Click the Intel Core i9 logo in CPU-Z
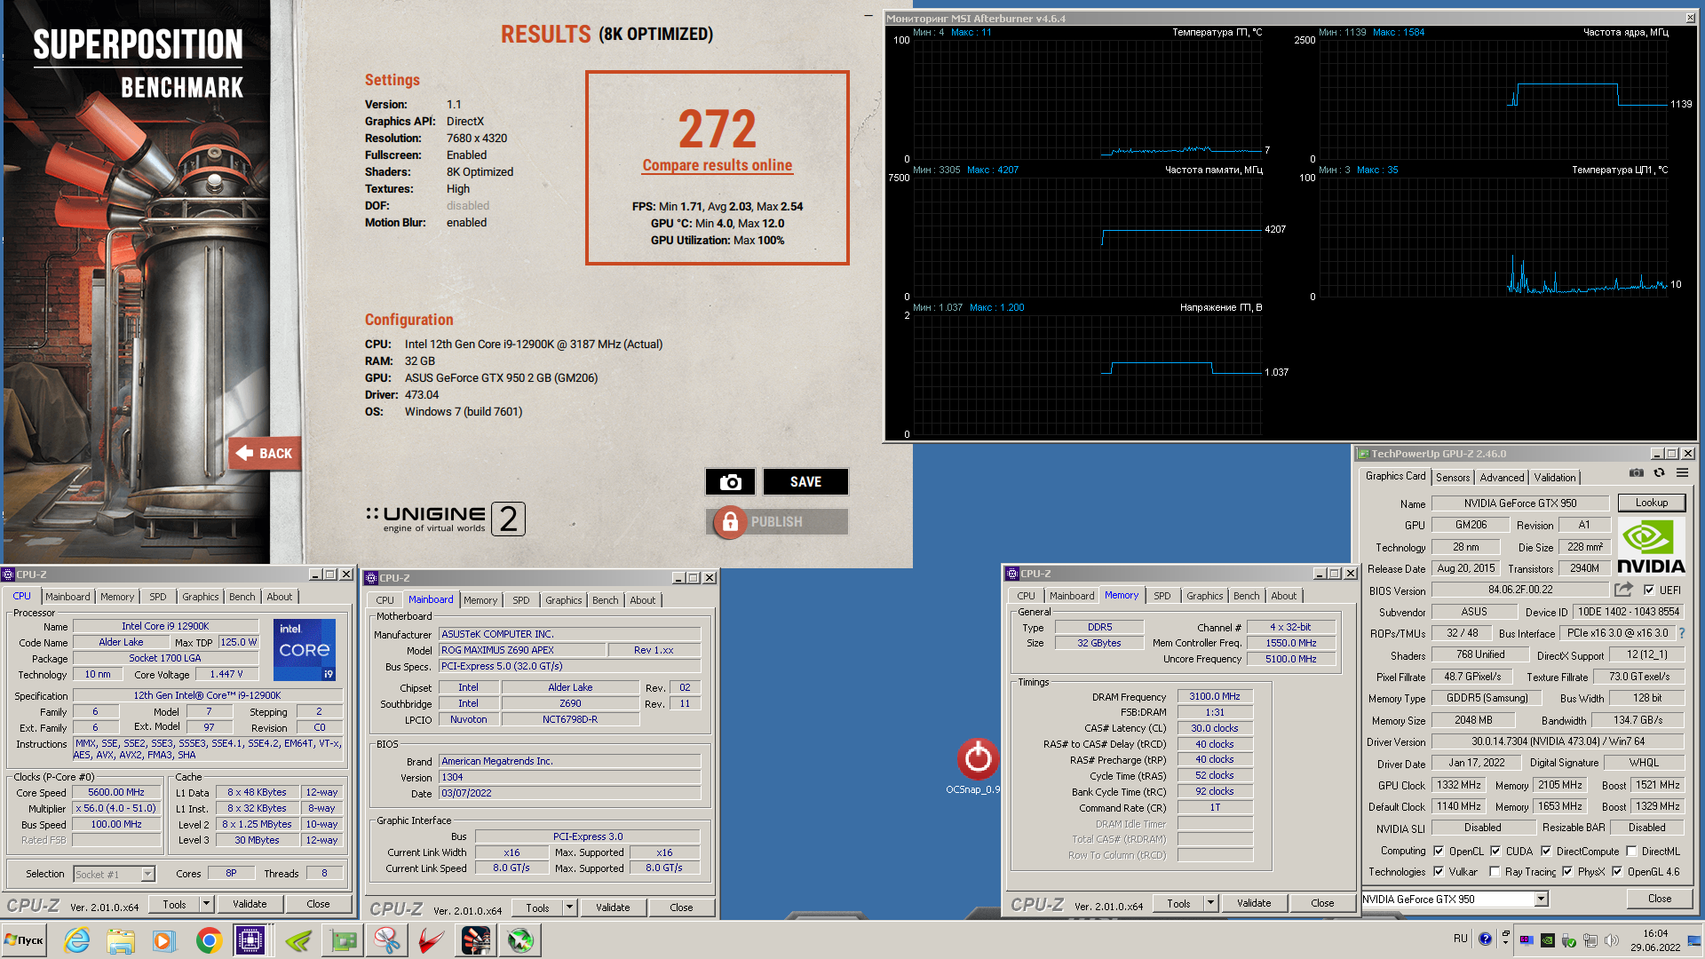 [305, 650]
